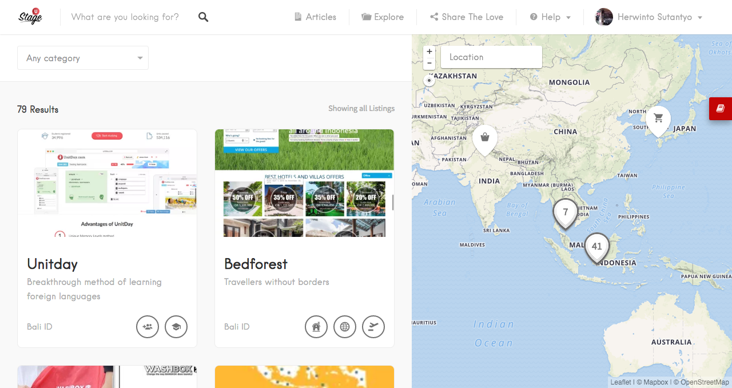The image size is (732, 388).
Task: Click the shopping basket map marker
Action: 485,139
